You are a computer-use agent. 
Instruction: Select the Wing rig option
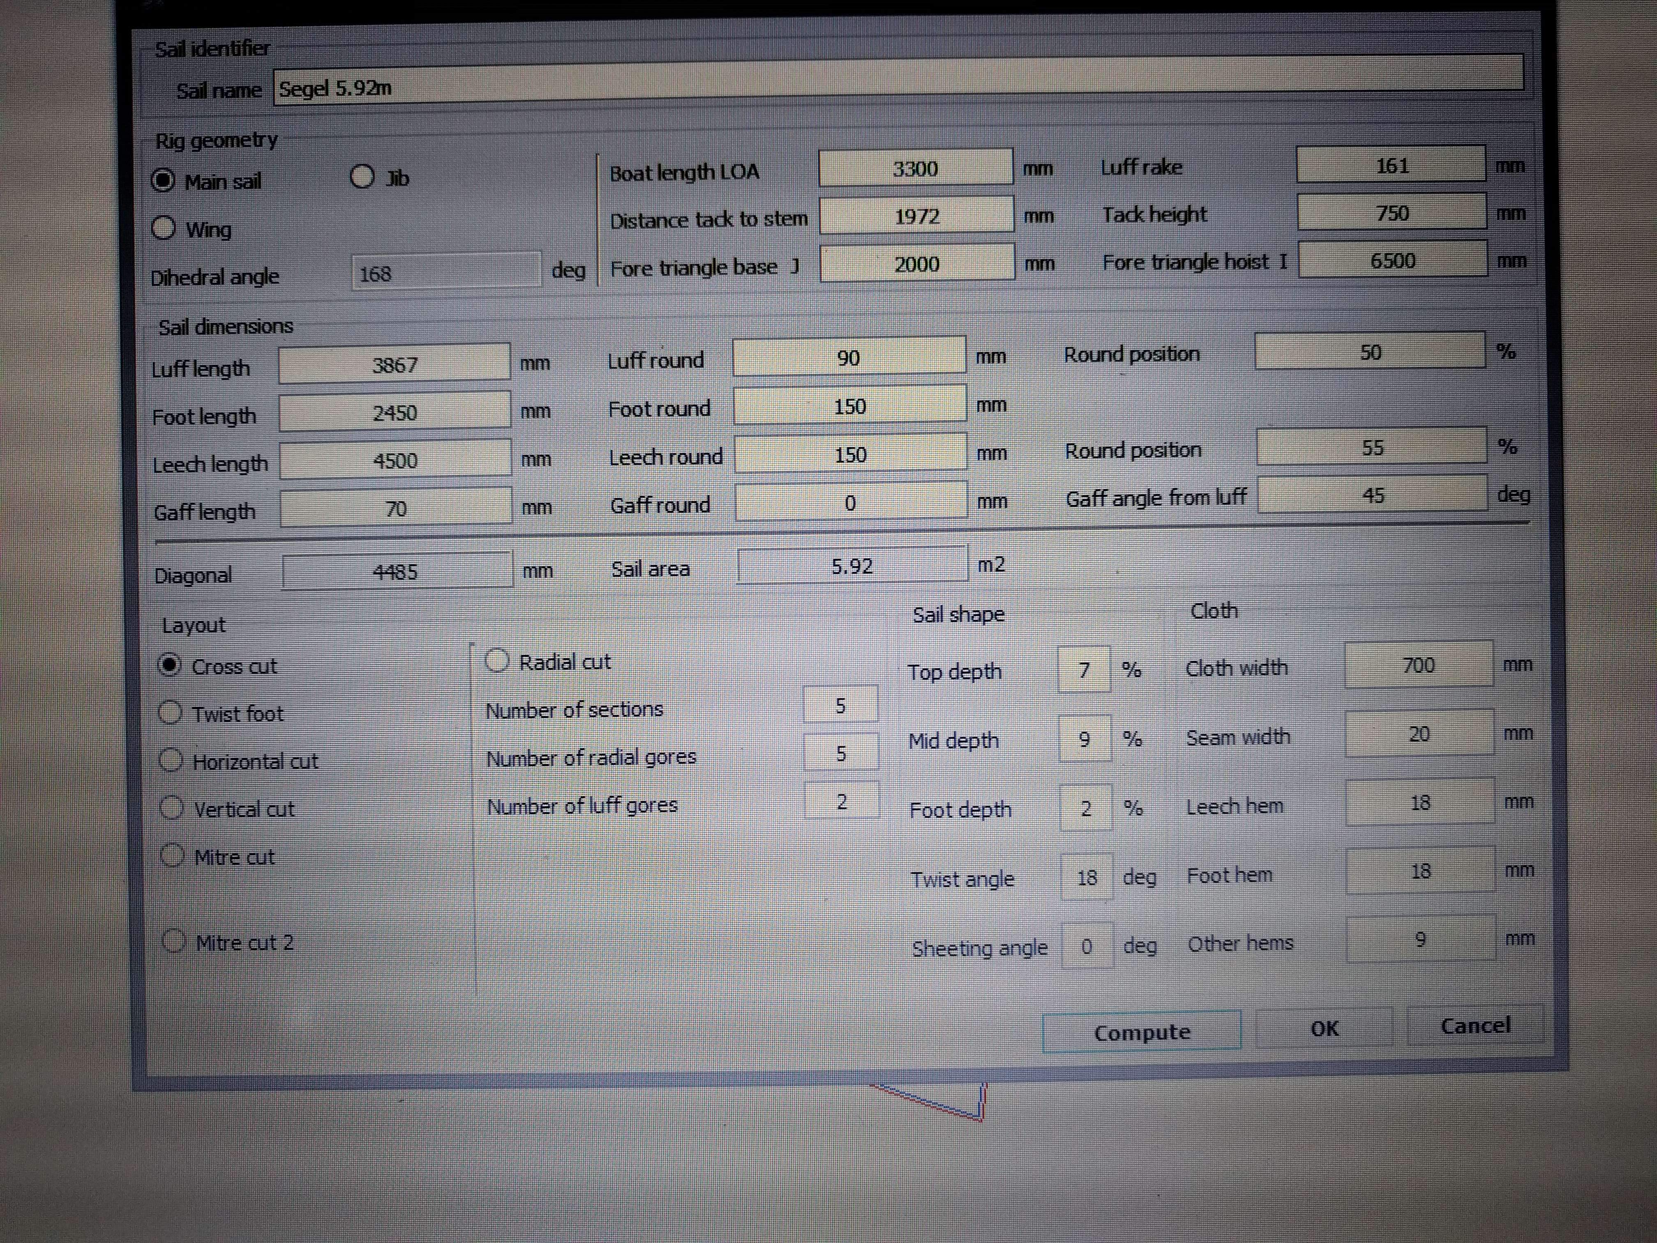coord(164,228)
